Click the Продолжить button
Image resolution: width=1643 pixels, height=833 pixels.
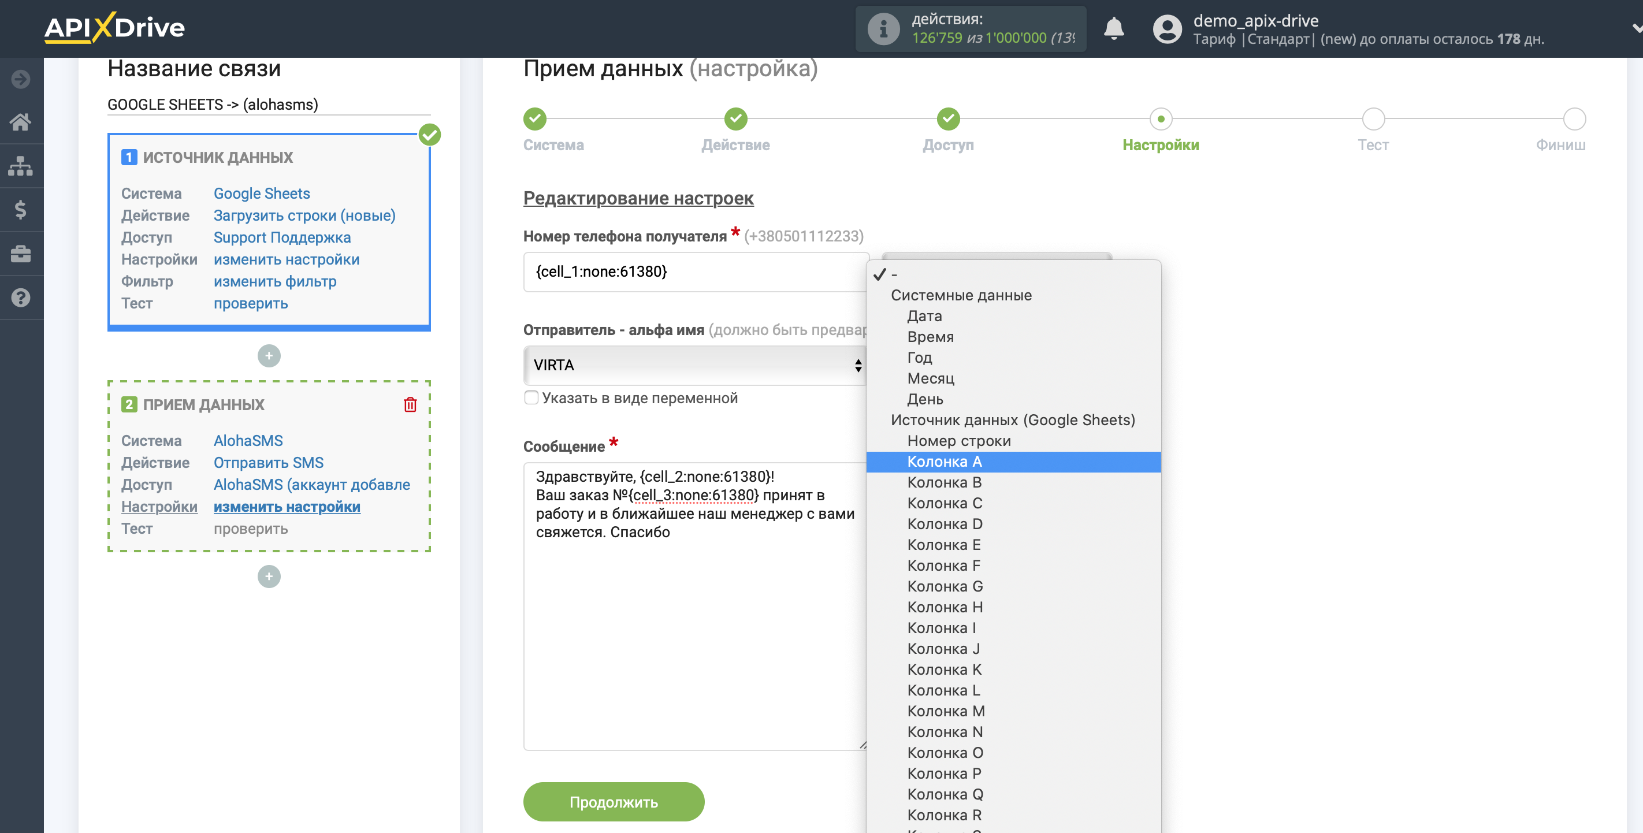pyautogui.click(x=614, y=802)
